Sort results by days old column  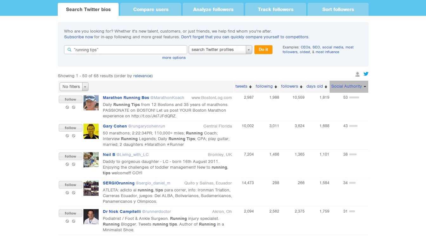pos(317,86)
